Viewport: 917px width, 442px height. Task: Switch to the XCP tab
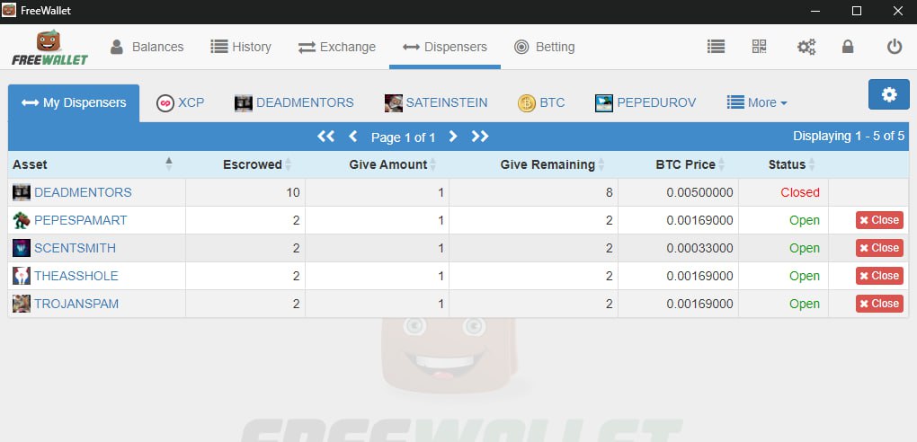[180, 103]
